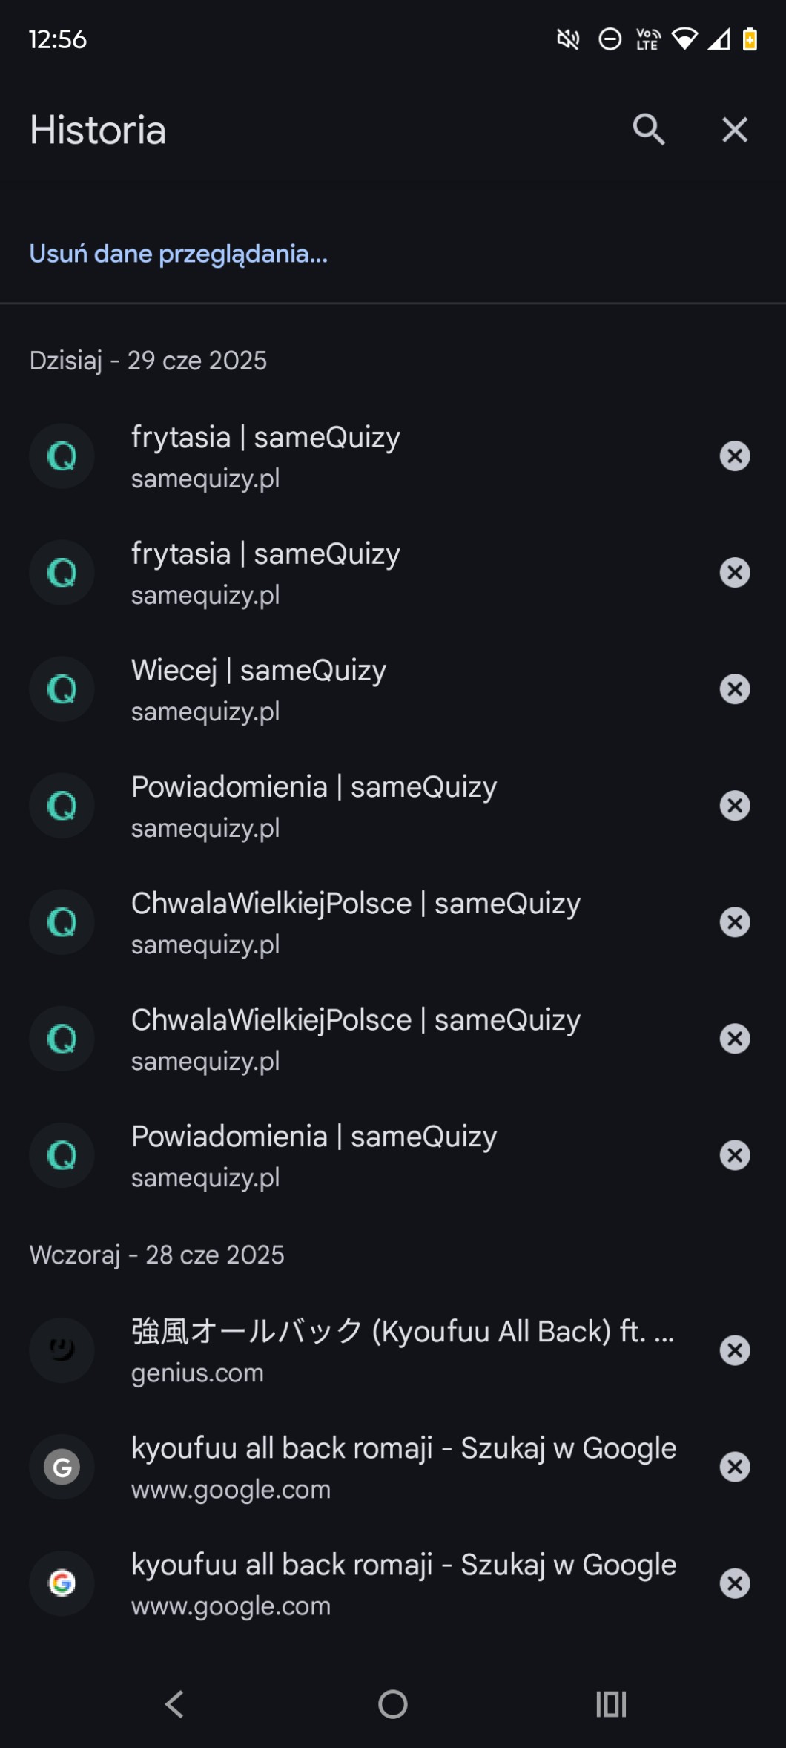
Task: Open Android recent apps button
Action: point(611,1704)
